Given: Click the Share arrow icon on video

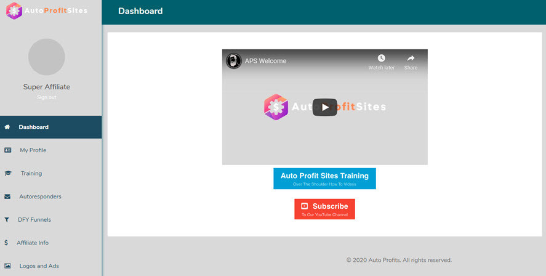Looking at the screenshot, I should (x=411, y=58).
